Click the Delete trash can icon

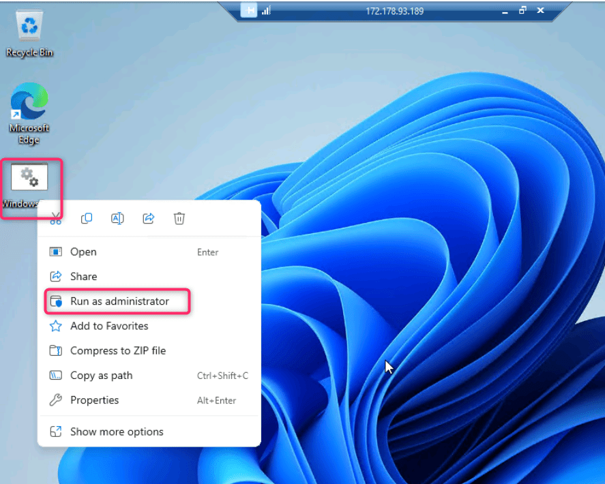[x=179, y=218]
